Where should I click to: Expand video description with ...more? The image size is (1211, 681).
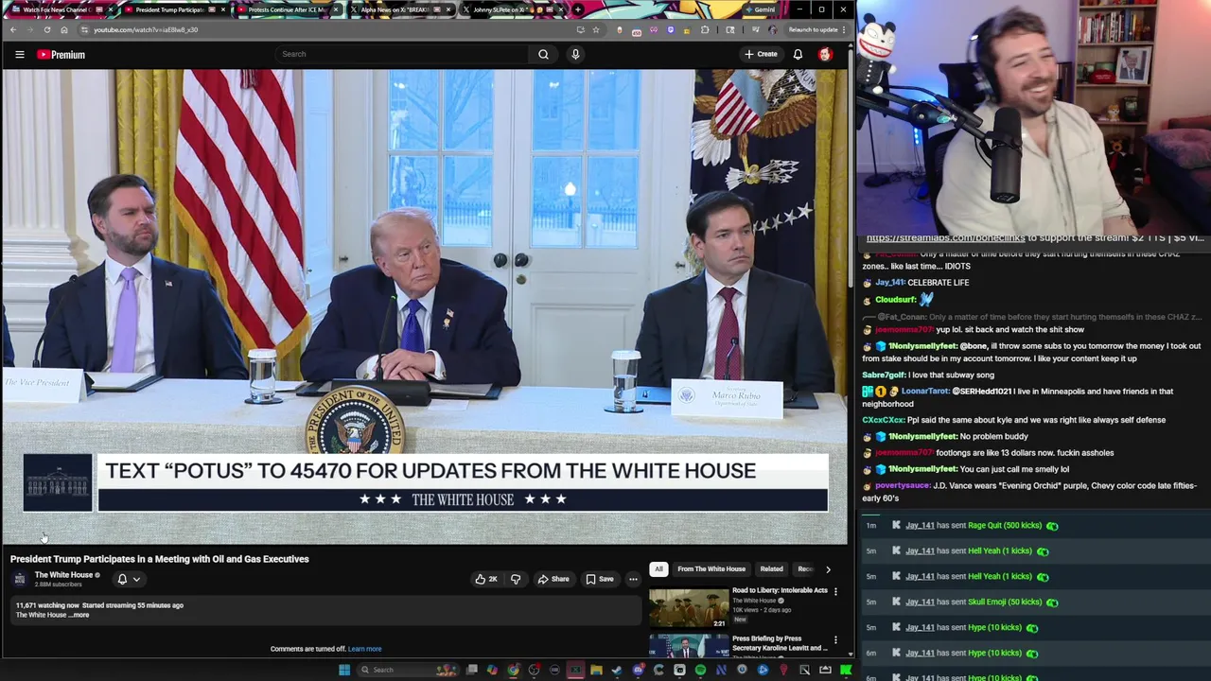[80, 615]
